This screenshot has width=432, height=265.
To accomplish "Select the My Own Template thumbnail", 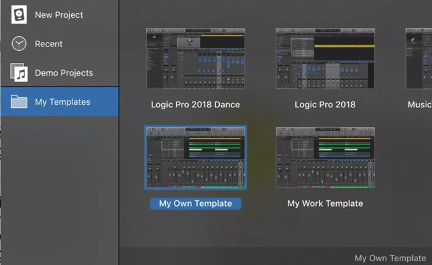I will pyautogui.click(x=196, y=158).
